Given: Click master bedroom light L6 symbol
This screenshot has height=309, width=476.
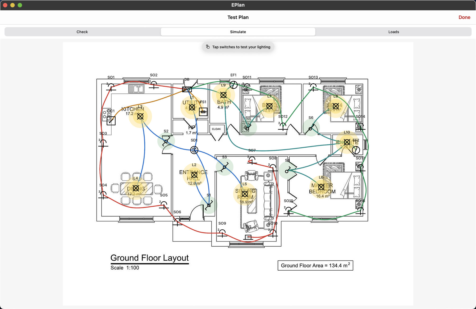Looking at the screenshot, I should tap(321, 187).
